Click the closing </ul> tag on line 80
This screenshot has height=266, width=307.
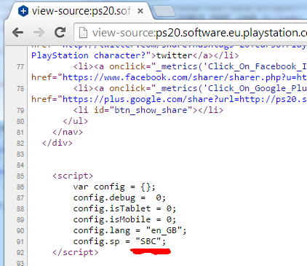(x=76, y=121)
